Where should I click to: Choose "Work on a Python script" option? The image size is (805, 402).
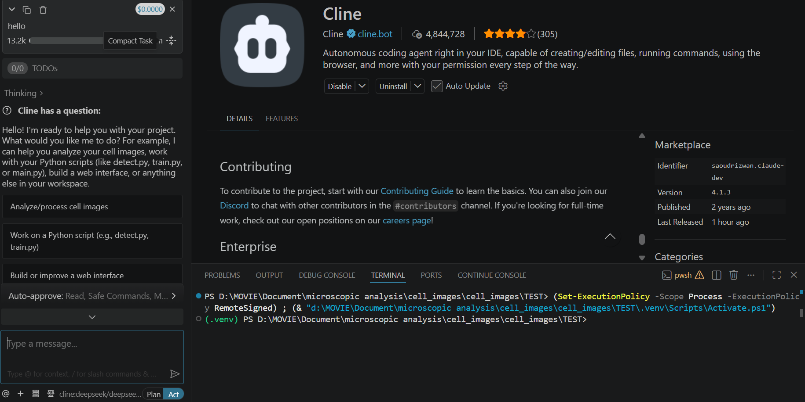pos(92,241)
